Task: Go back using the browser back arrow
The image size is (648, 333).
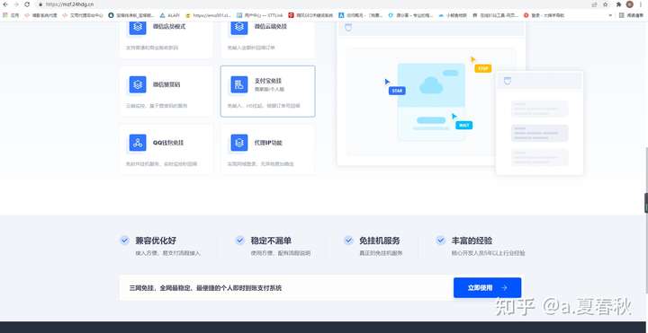Action: (x=5, y=4)
